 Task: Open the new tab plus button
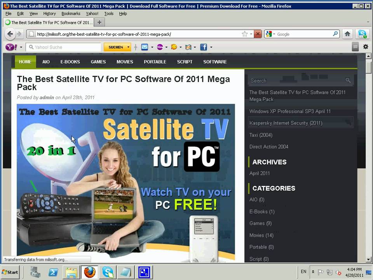pyautogui.click(x=99, y=22)
